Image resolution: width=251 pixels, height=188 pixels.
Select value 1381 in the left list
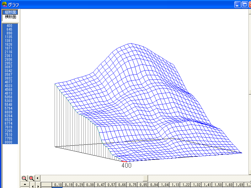(x=10, y=41)
